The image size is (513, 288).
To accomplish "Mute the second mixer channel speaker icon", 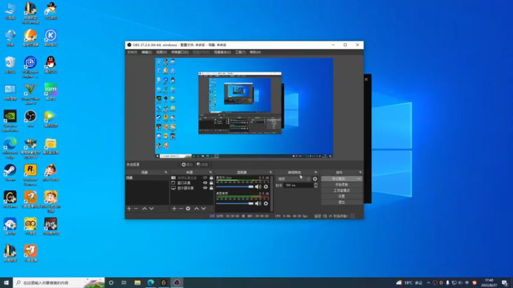I will (258, 204).
